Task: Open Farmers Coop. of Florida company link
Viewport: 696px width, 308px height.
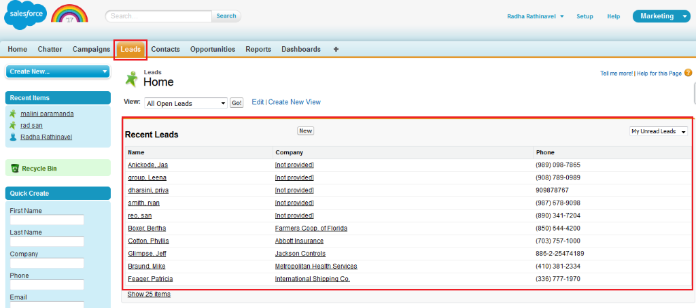Action: (x=311, y=228)
